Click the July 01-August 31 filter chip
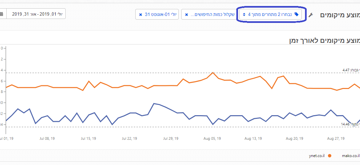The image size is (360, 165). click(157, 14)
